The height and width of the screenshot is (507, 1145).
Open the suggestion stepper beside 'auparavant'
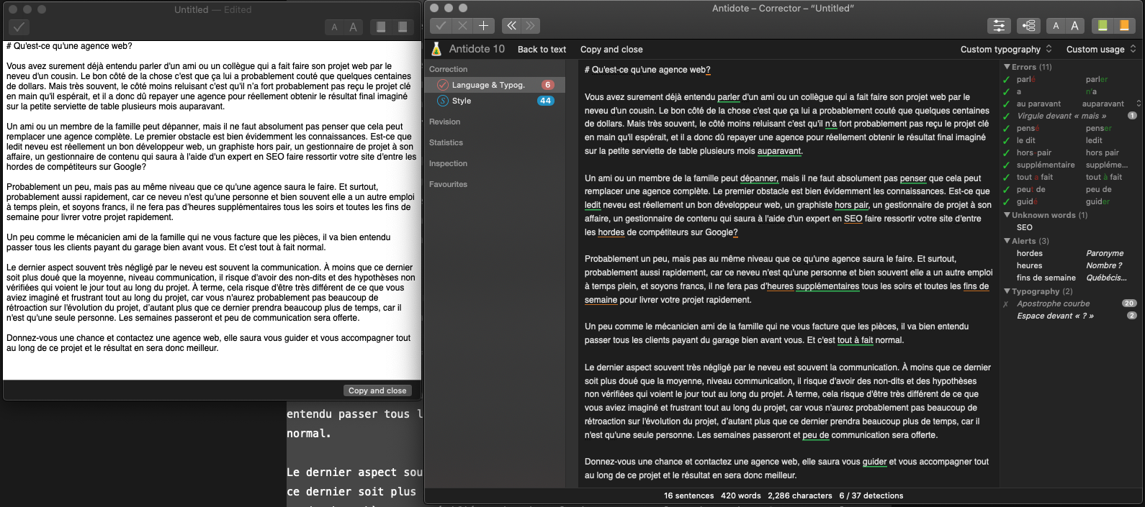[1139, 104]
